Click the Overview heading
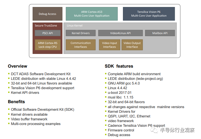The width and height of the screenshot is (201, 139). 17,66
